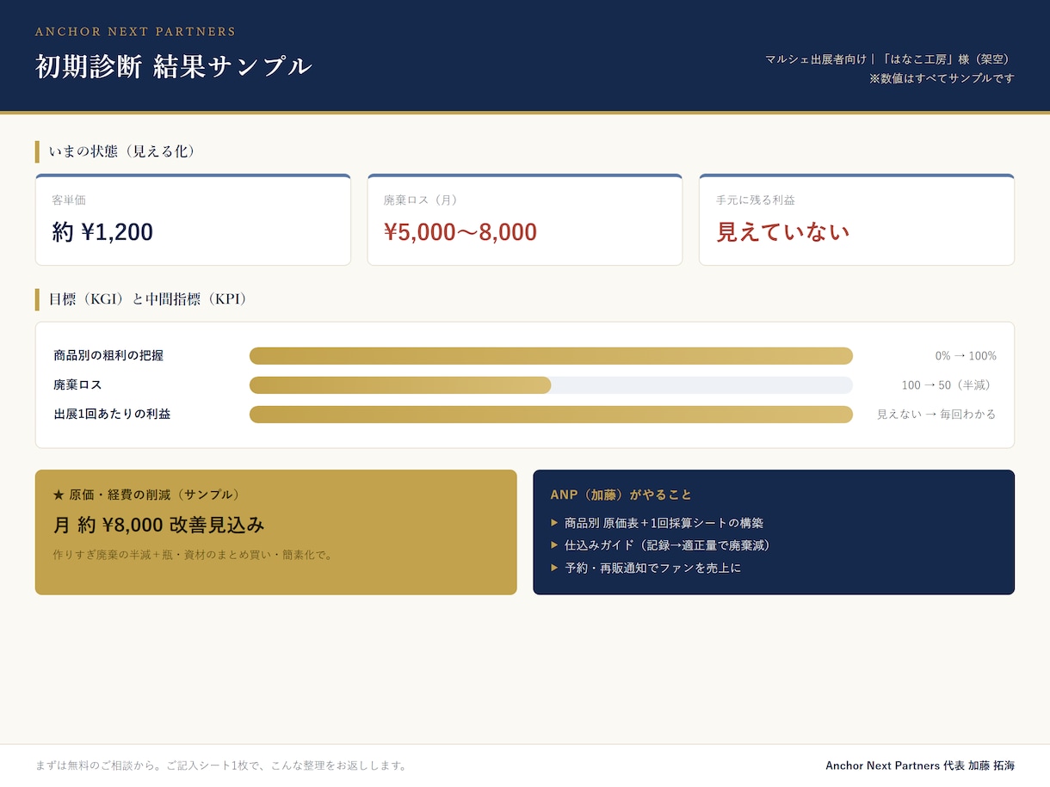Click the 出展1回あたりの利益 progress bar
Image resolution: width=1050 pixels, height=787 pixels.
(x=551, y=415)
